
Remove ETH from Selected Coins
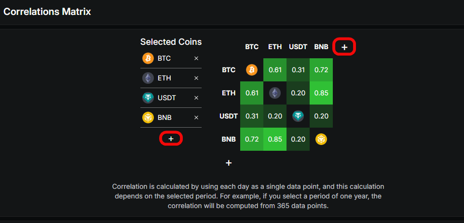[x=196, y=78]
